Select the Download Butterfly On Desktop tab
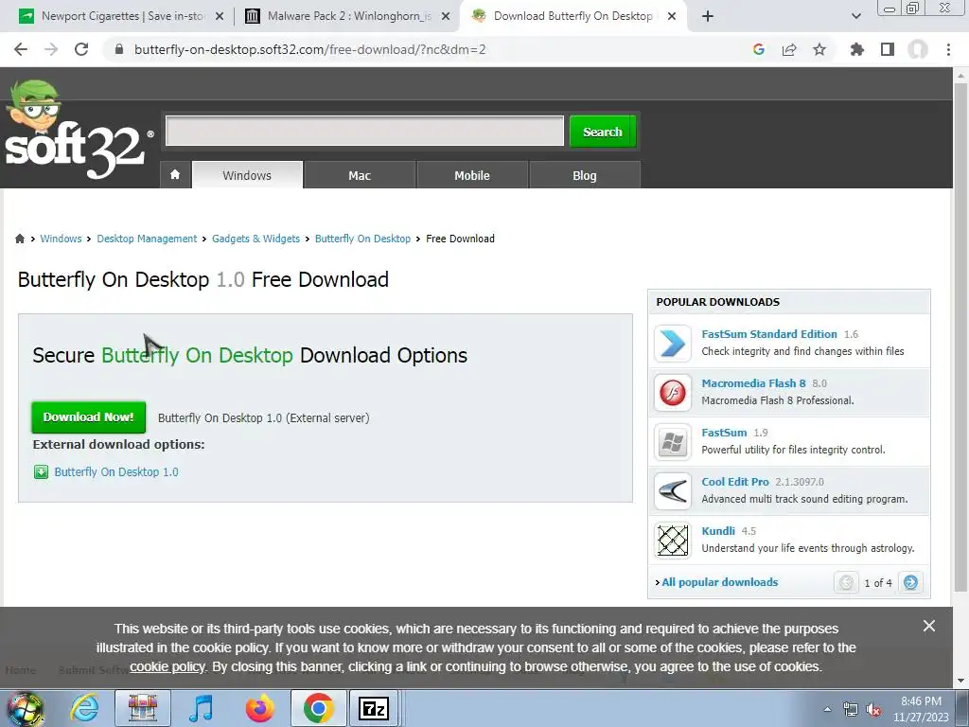Image resolution: width=969 pixels, height=727 pixels. pyautogui.click(x=572, y=16)
